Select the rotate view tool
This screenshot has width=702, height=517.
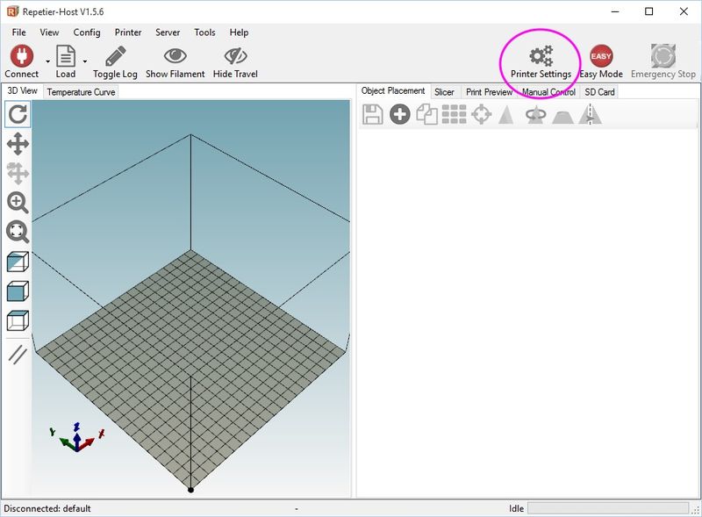click(x=18, y=114)
